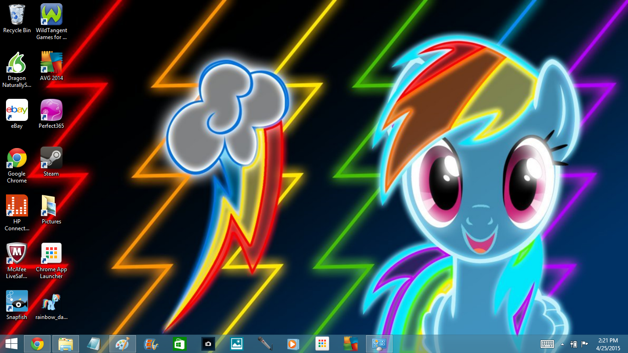Switch to Paint in the taskbar
The width and height of the screenshot is (628, 353).
tap(123, 344)
